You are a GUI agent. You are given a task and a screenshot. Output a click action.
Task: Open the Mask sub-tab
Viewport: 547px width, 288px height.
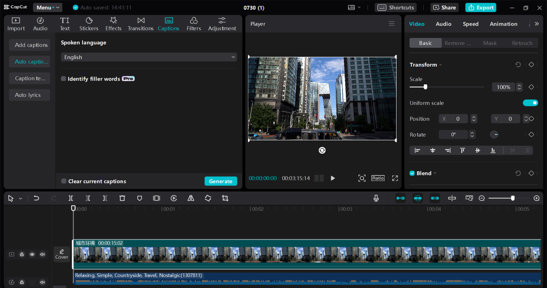click(490, 43)
